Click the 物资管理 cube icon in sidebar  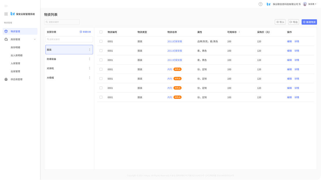6,31
